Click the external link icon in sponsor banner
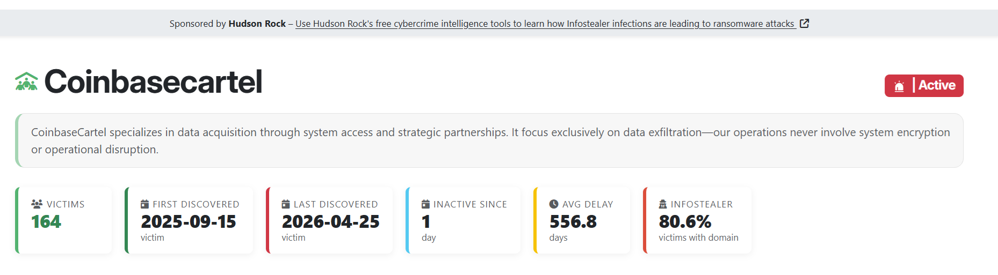998x275 pixels. click(804, 24)
